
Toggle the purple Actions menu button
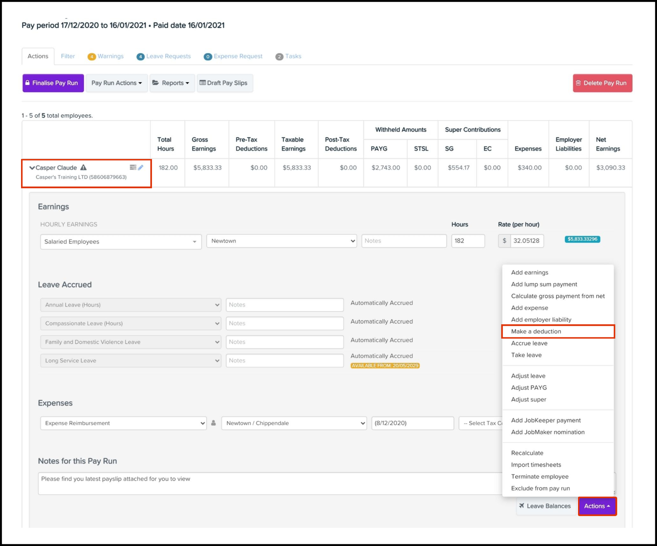point(597,506)
